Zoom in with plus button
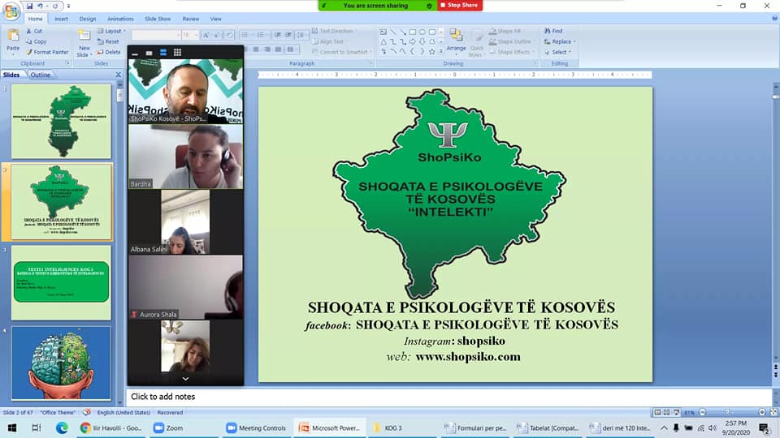780x438 pixels. [761, 412]
